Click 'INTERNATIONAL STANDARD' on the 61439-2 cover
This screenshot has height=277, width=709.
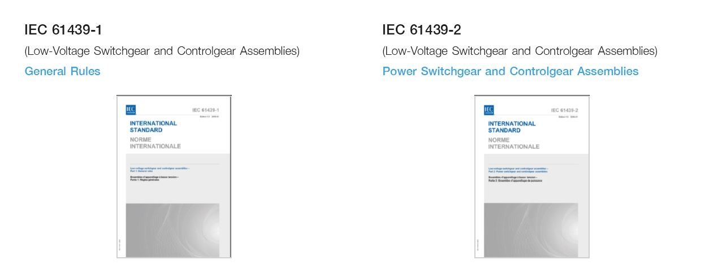pos(512,127)
